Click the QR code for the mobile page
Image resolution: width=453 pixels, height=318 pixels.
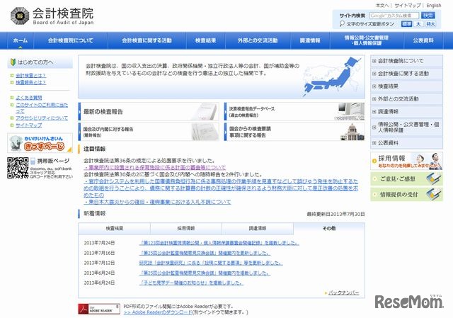[18, 168]
